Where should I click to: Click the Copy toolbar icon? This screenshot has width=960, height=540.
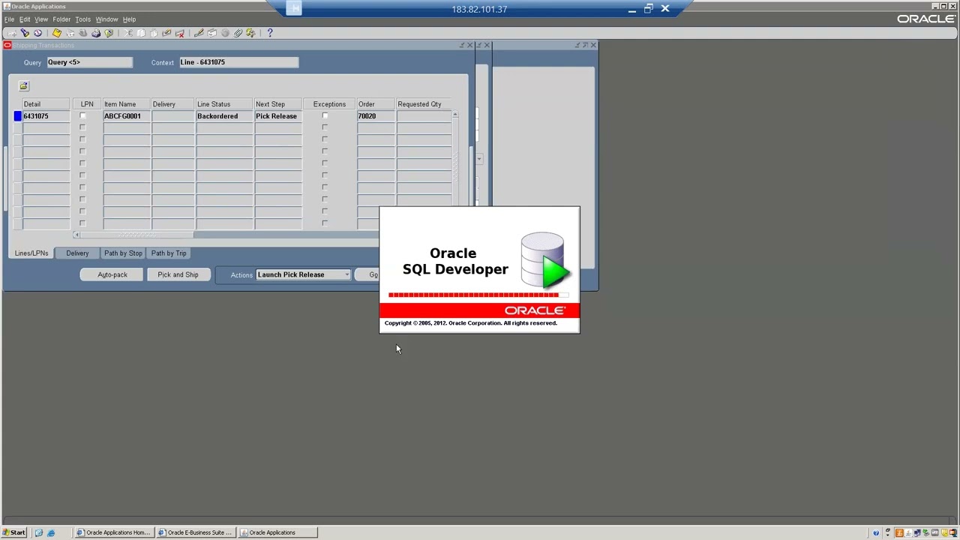tap(141, 33)
